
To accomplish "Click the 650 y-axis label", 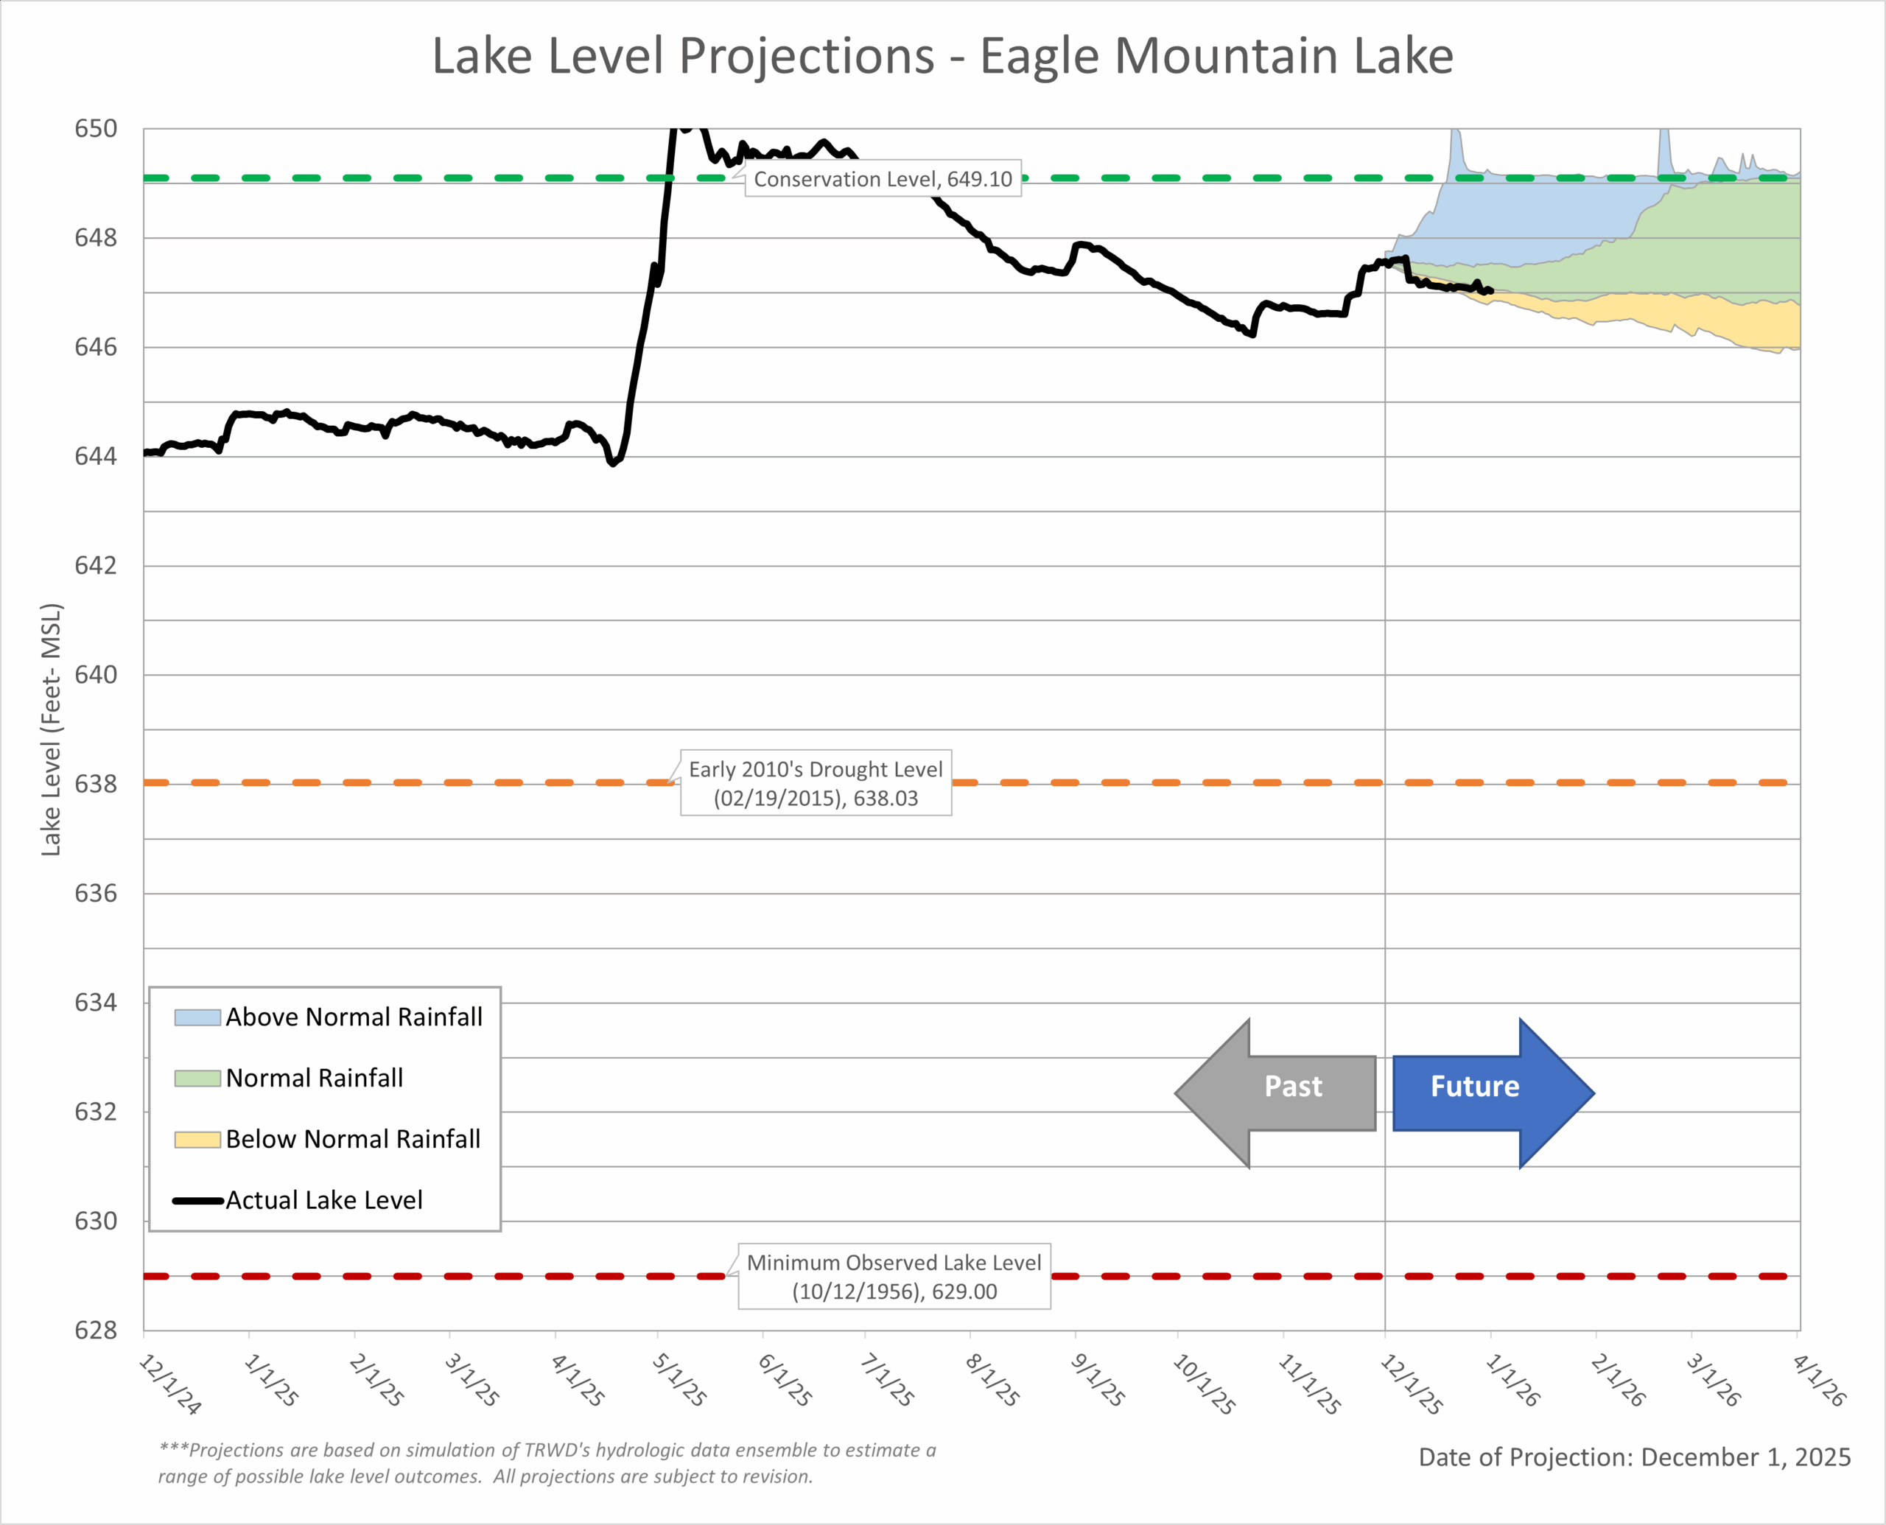I will (95, 129).
